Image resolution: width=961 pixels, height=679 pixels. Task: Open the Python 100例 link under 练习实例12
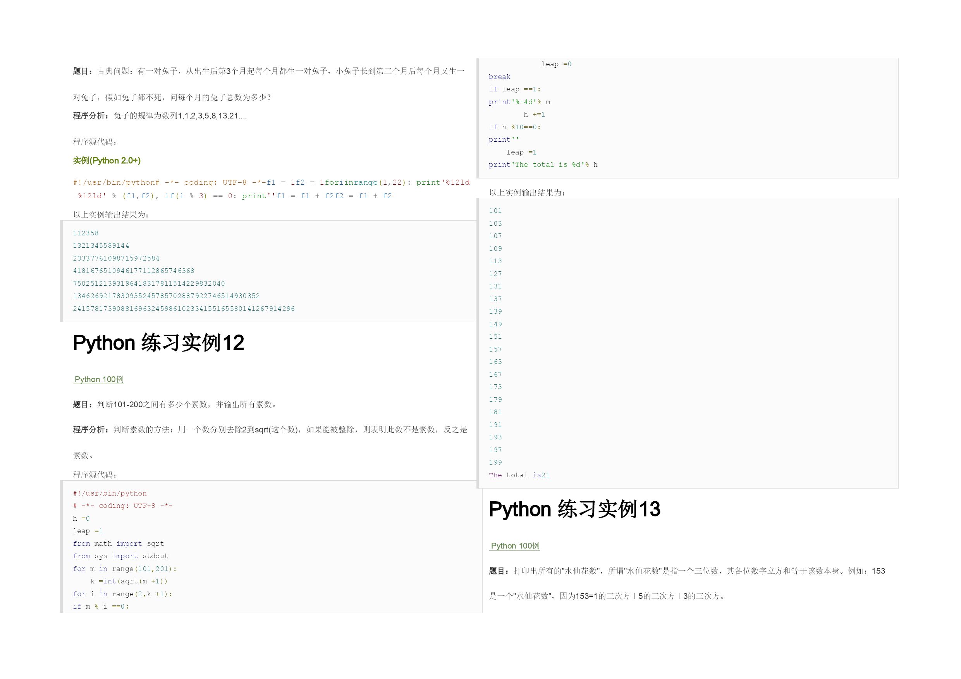tap(99, 379)
